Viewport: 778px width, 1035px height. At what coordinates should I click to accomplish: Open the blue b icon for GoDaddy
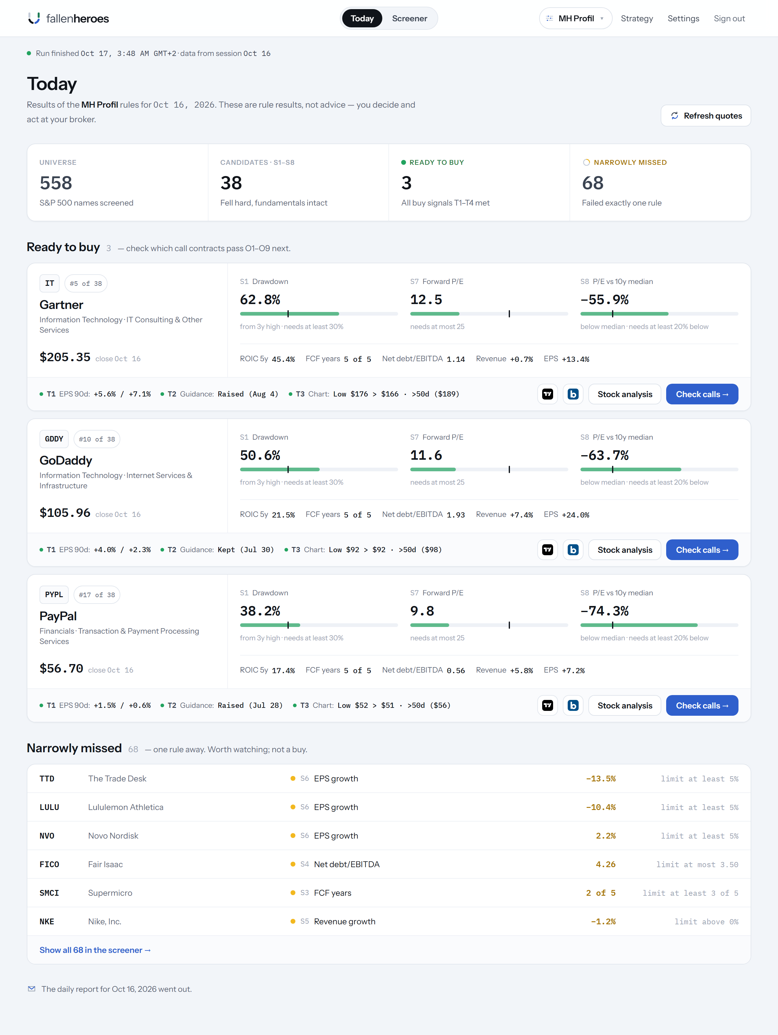(573, 550)
